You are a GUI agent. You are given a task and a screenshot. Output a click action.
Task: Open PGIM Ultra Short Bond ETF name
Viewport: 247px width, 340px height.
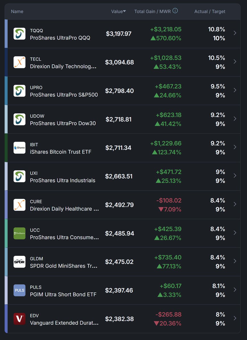click(x=63, y=294)
